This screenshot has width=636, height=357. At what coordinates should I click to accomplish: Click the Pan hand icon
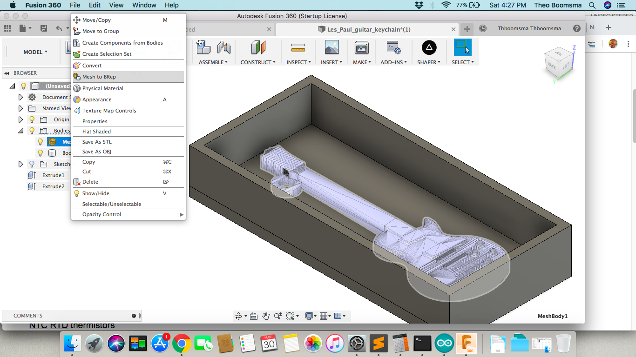pos(266,316)
